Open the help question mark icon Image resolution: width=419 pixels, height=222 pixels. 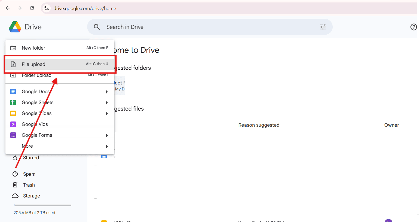414,27
